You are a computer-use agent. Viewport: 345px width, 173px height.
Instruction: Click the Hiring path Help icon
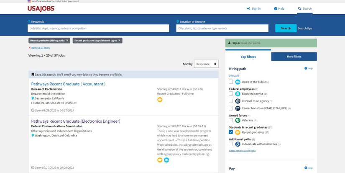tap(306, 68)
